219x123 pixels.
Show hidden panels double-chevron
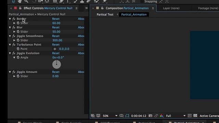[x=87, y=8]
